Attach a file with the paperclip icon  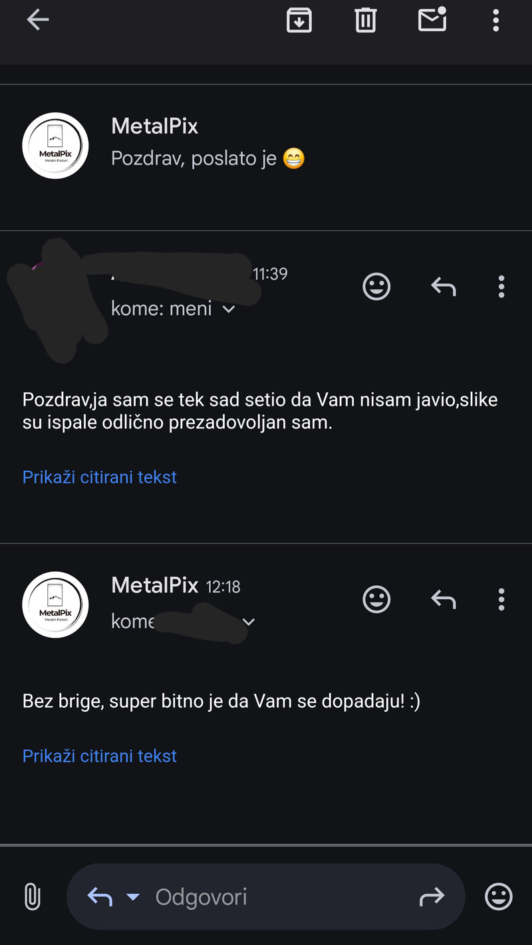[32, 897]
